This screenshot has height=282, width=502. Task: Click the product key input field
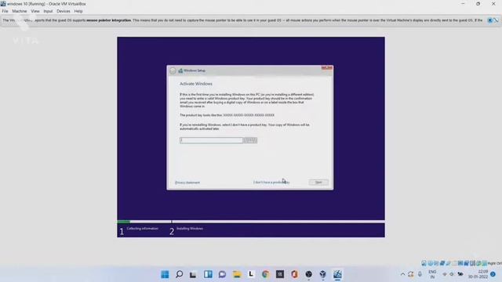(x=211, y=140)
